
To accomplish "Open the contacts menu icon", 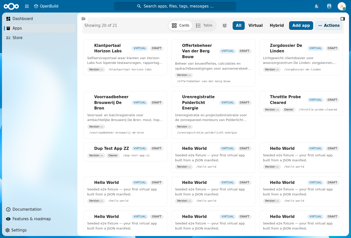I will tap(329, 6).
